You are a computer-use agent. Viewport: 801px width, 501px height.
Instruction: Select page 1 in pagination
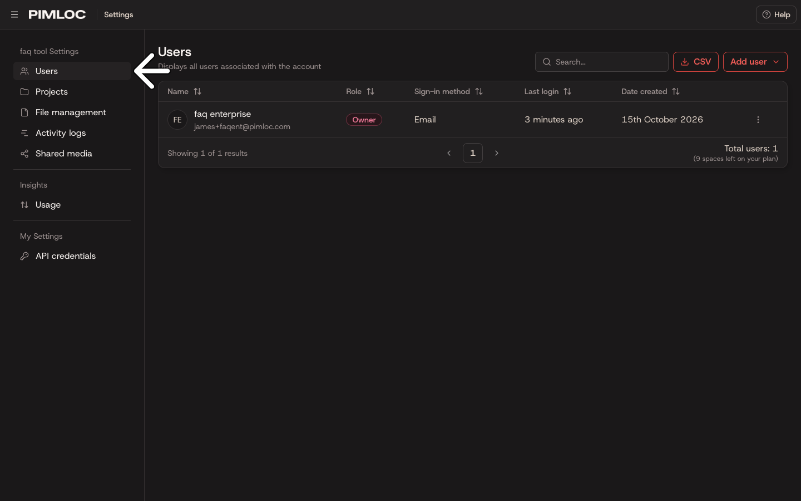point(473,153)
